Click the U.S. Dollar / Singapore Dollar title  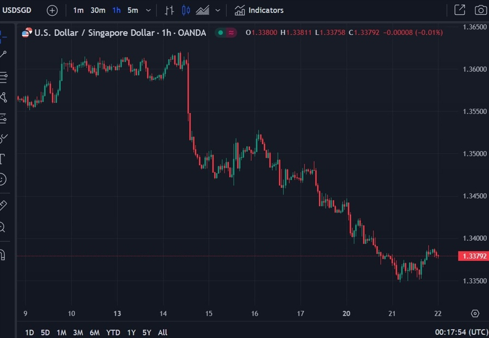tap(120, 33)
